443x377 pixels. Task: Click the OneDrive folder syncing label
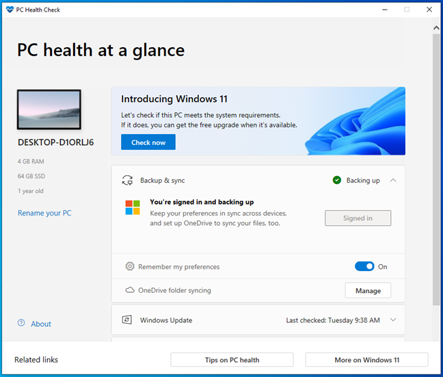174,291
